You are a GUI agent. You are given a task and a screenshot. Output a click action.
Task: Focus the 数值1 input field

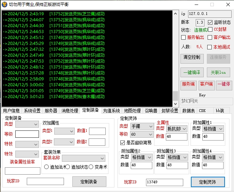97,131
